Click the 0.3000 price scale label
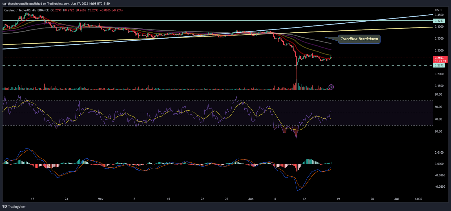 (x=439, y=51)
